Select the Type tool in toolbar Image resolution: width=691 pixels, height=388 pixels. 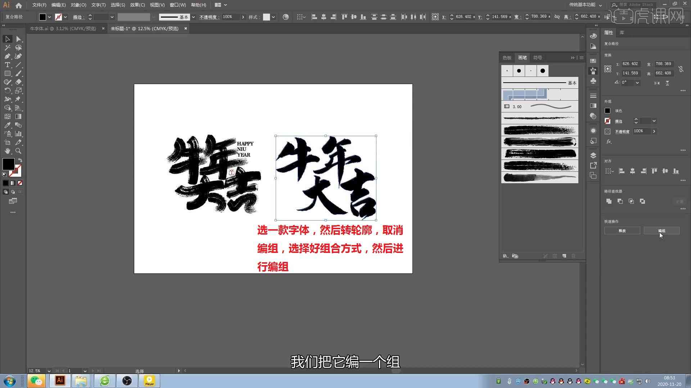click(x=6, y=65)
